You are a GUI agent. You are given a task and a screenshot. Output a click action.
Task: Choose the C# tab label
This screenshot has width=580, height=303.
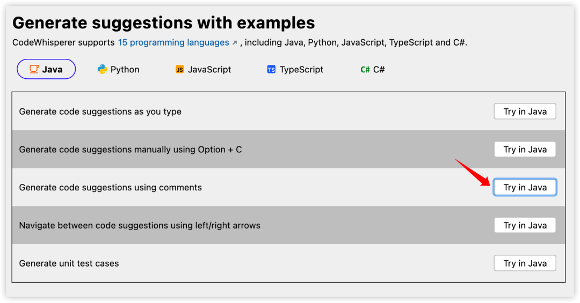click(379, 70)
